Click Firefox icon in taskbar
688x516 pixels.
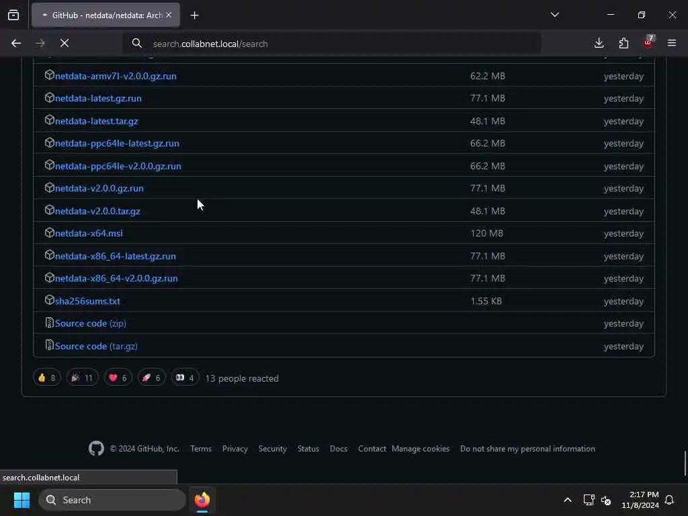pos(202,500)
